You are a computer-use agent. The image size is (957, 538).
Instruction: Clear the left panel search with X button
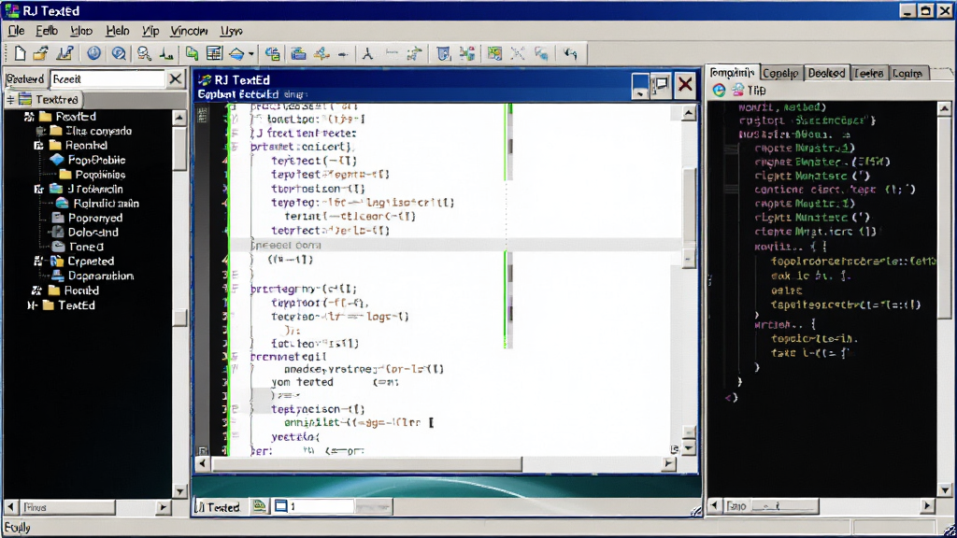(175, 78)
